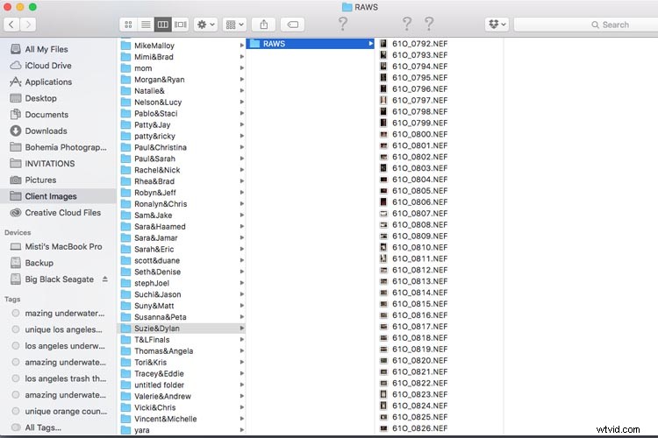
Task: Open iCloud Drive in the sidebar
Action: click(48, 66)
